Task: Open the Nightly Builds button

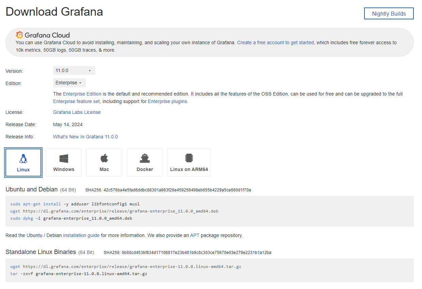Action: [389, 14]
